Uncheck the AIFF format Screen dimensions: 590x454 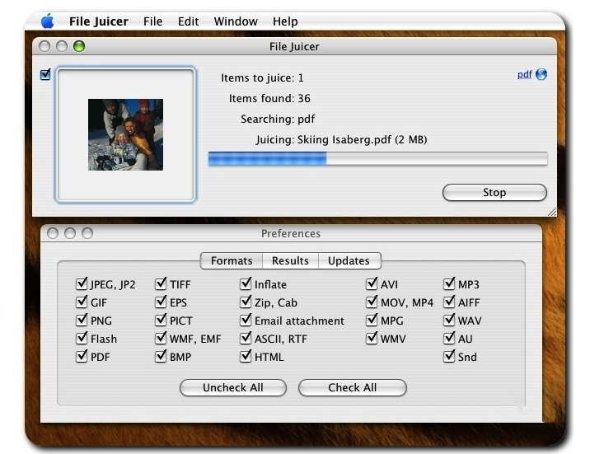pos(449,302)
